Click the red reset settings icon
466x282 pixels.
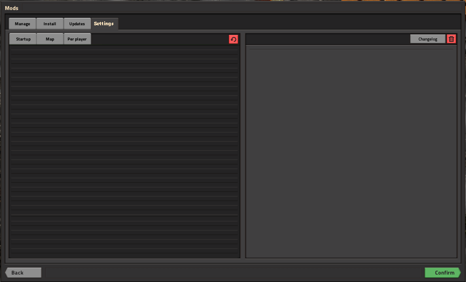tap(233, 39)
